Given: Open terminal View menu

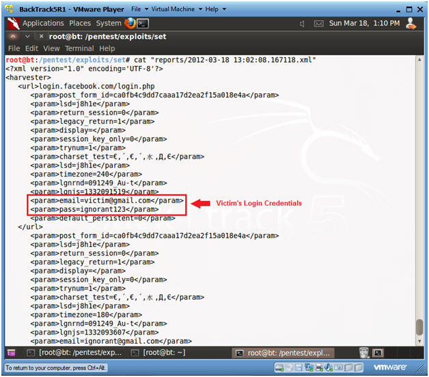Looking at the screenshot, I should (51, 48).
